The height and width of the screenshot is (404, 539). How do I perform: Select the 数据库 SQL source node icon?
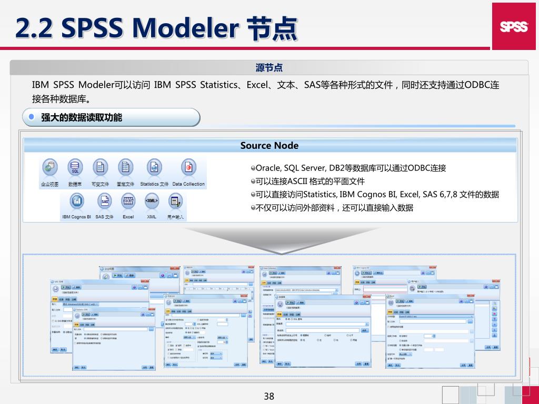click(x=75, y=167)
